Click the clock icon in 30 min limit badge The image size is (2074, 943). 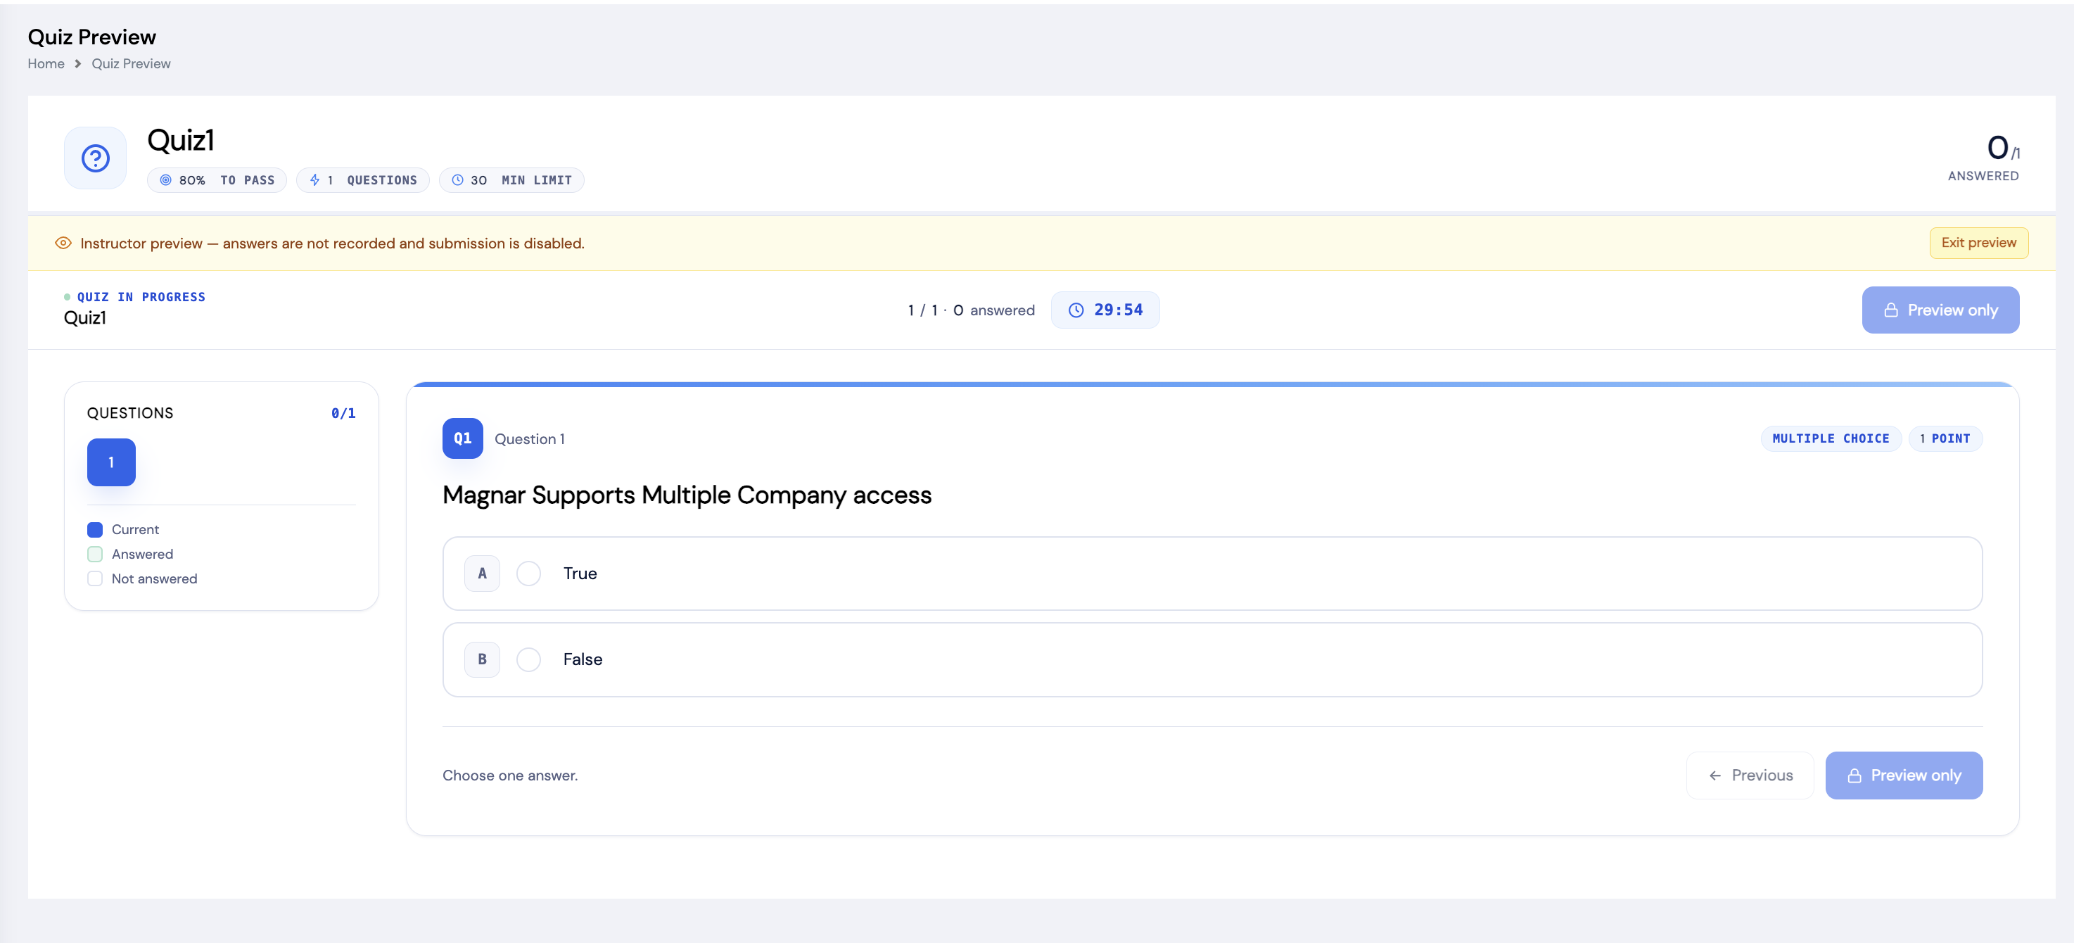point(457,180)
